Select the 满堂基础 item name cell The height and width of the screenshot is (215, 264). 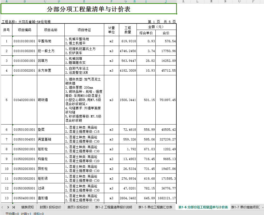(x=51, y=139)
